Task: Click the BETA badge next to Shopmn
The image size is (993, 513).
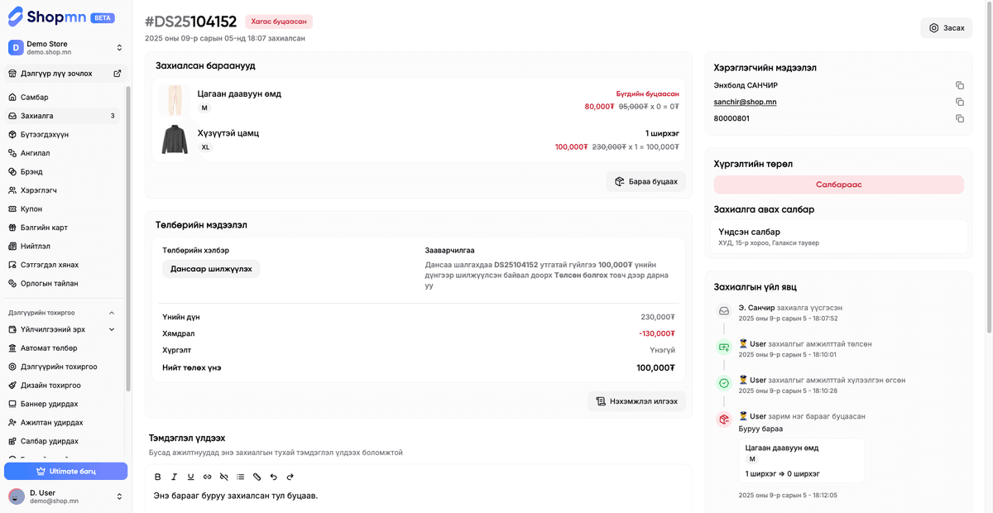Action: tap(103, 17)
